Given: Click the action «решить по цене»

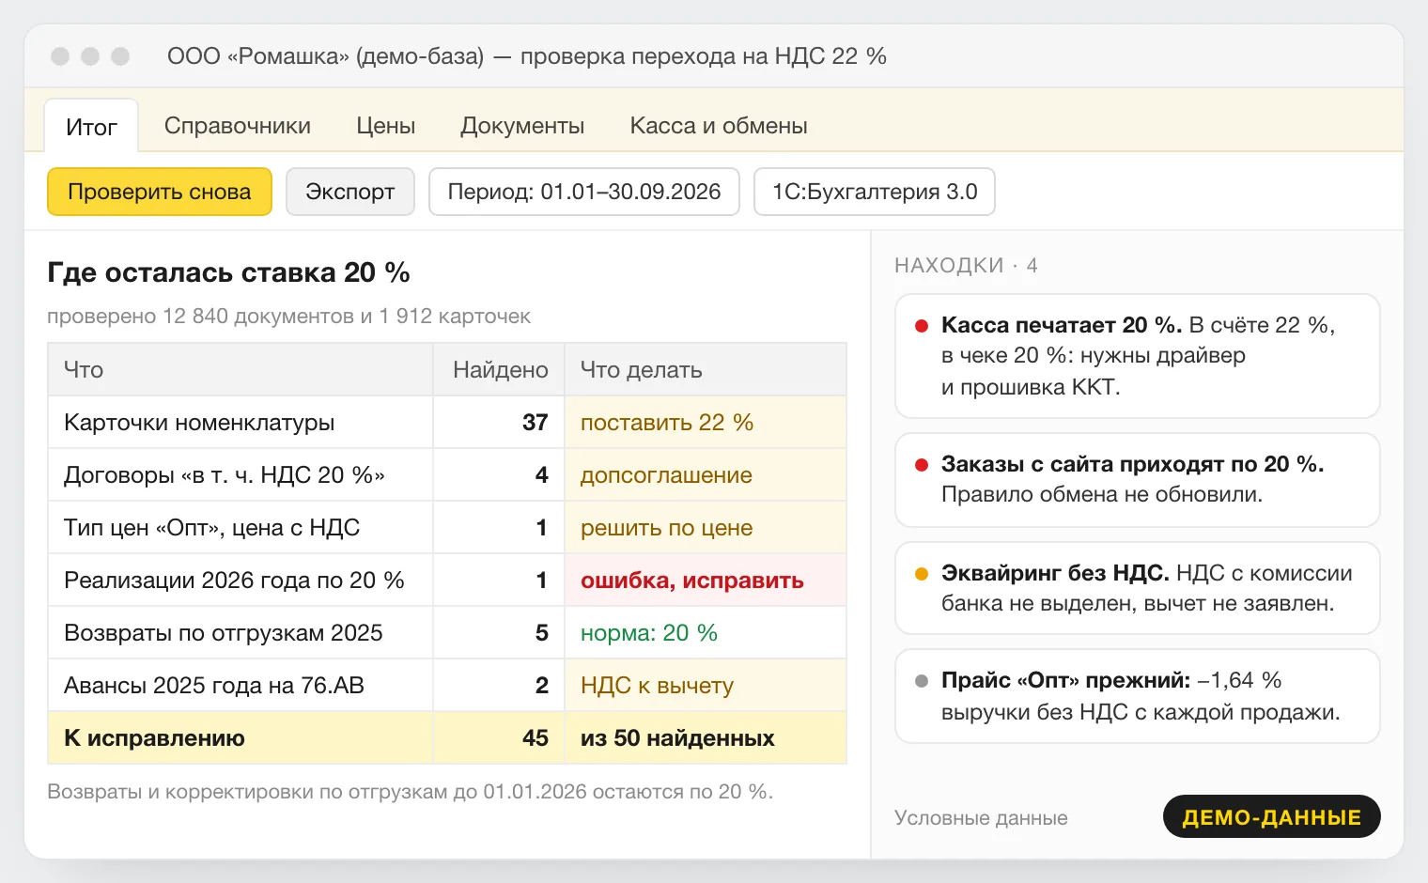Looking at the screenshot, I should tap(666, 528).
